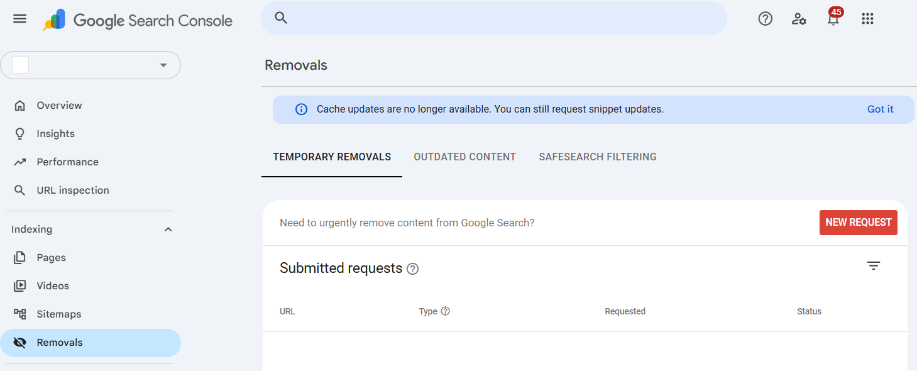
Task: Click the 'Need to urgently remove content' text
Action: [x=407, y=223]
